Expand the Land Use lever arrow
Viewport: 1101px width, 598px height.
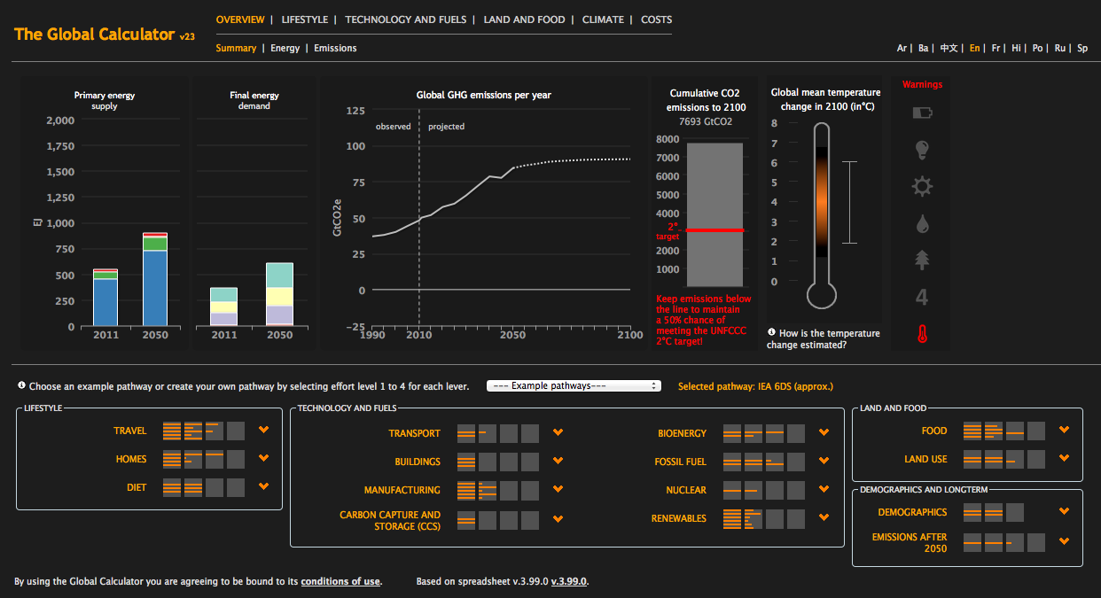1064,459
